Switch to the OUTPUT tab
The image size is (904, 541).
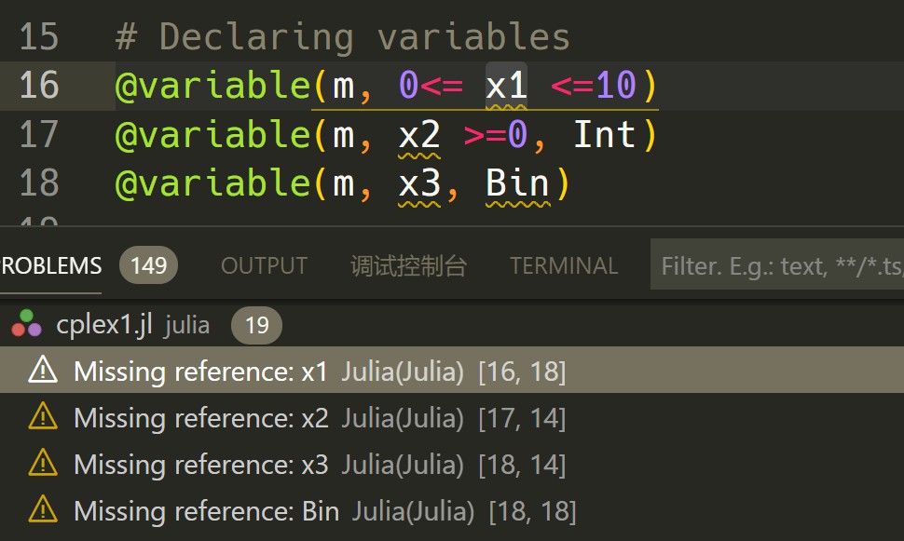(x=263, y=265)
